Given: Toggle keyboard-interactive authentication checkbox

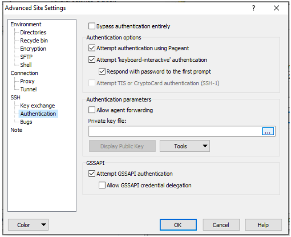Looking at the screenshot, I should tap(92, 60).
